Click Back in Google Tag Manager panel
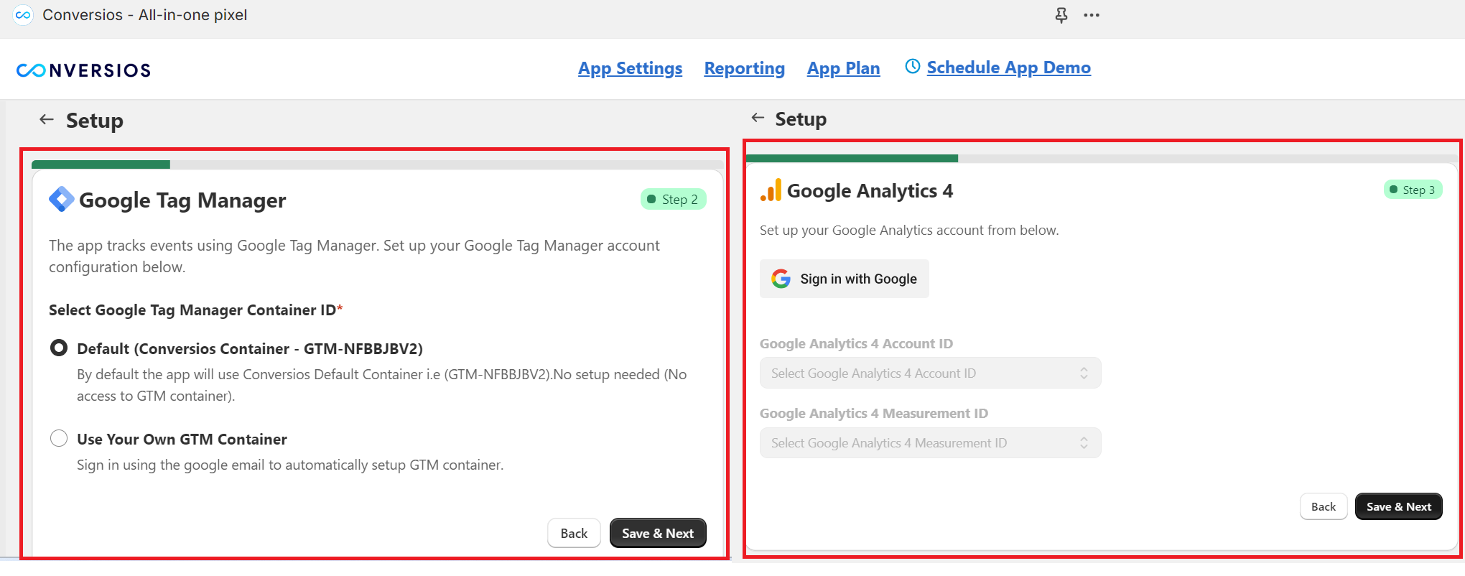The height and width of the screenshot is (576, 1465). [x=574, y=533]
